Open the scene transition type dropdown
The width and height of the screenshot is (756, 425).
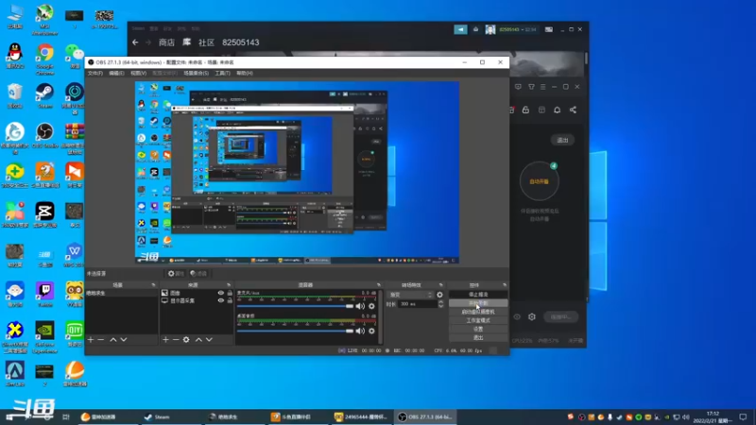(x=410, y=295)
